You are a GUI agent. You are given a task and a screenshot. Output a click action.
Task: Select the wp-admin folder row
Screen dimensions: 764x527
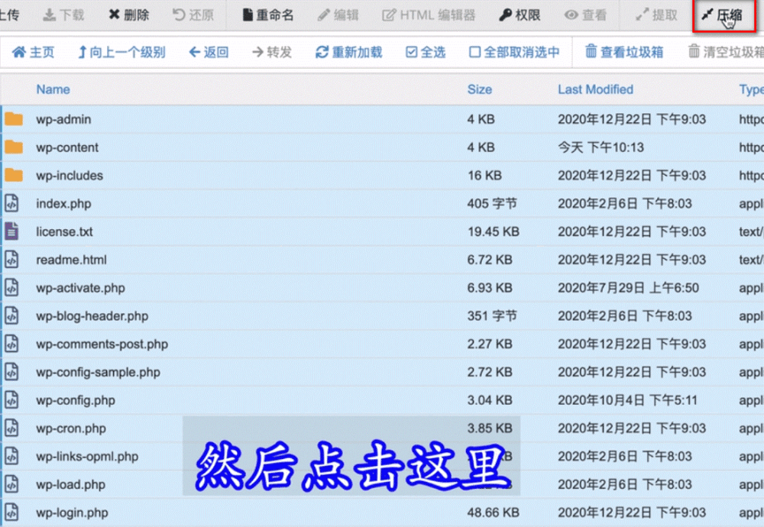click(x=63, y=119)
